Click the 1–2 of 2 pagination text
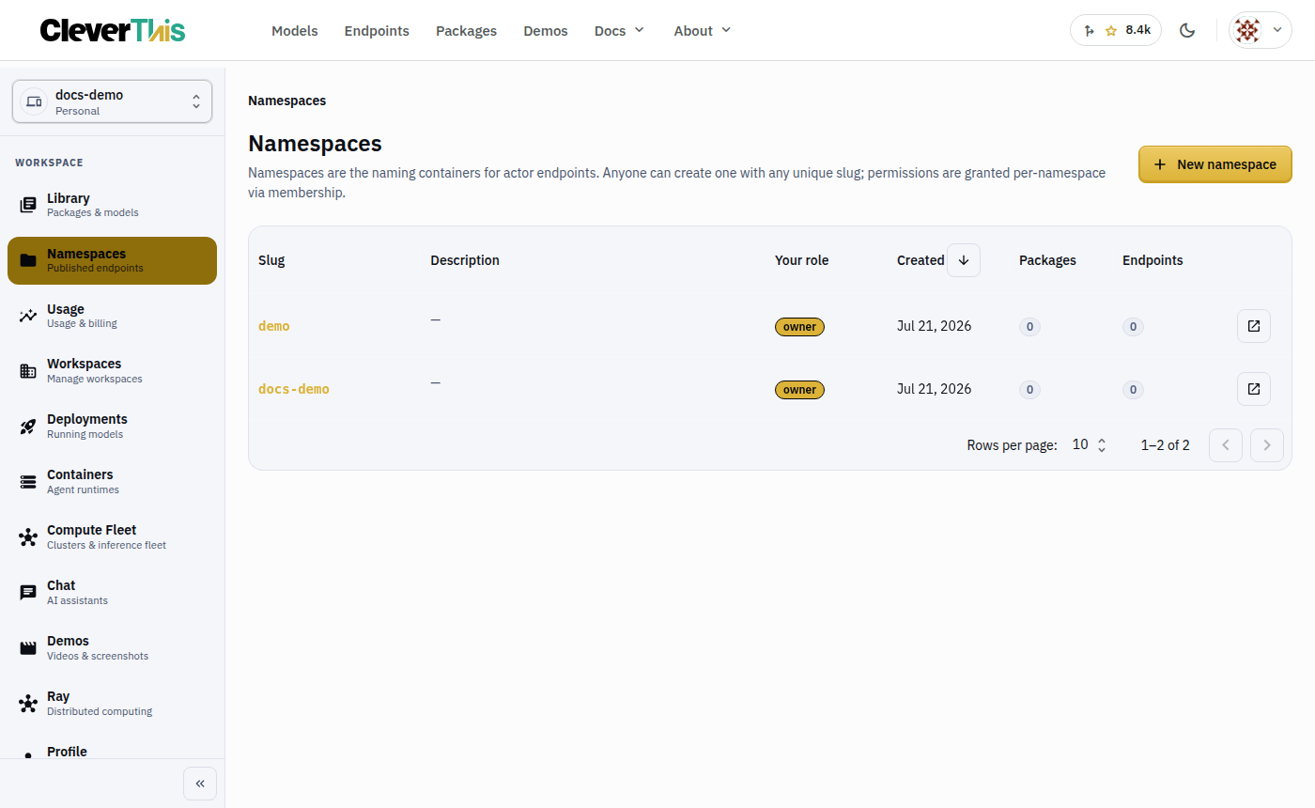The image size is (1315, 808). click(x=1165, y=445)
